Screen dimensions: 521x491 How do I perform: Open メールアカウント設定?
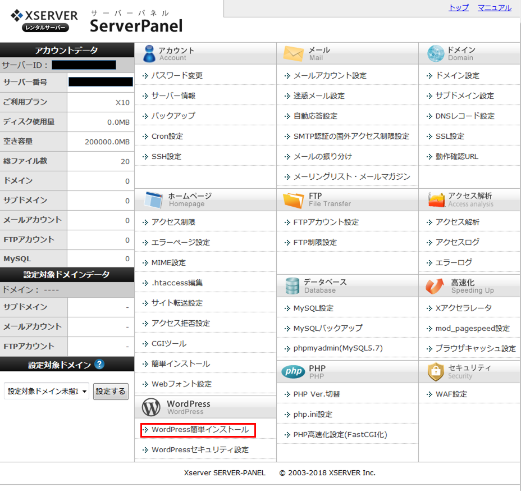(330, 75)
